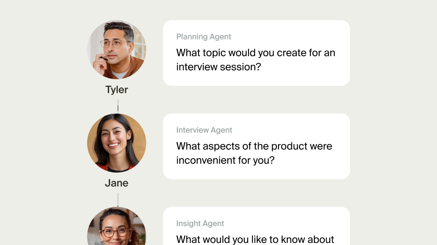Click the question about creating an interview topic
Image resolution: width=437 pixels, height=245 pixels.
(x=256, y=60)
